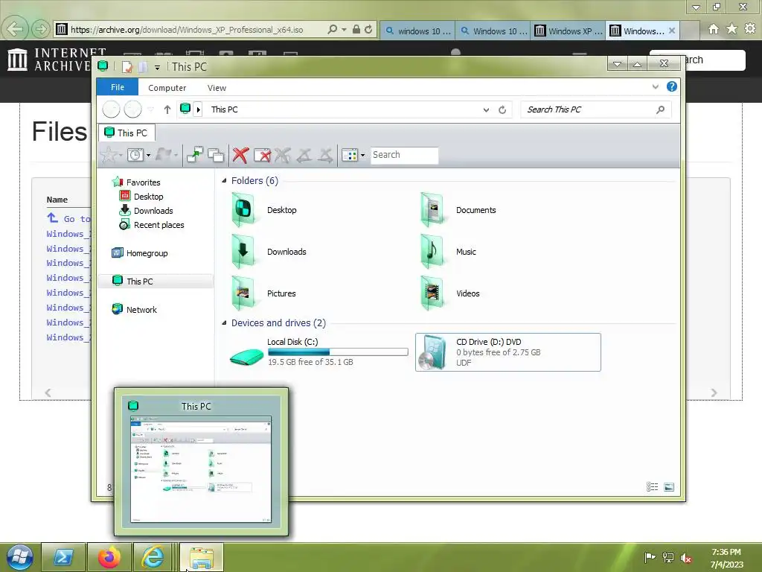Open the recently closed dropdown arrow
This screenshot has height=572, width=762.
coord(149,156)
